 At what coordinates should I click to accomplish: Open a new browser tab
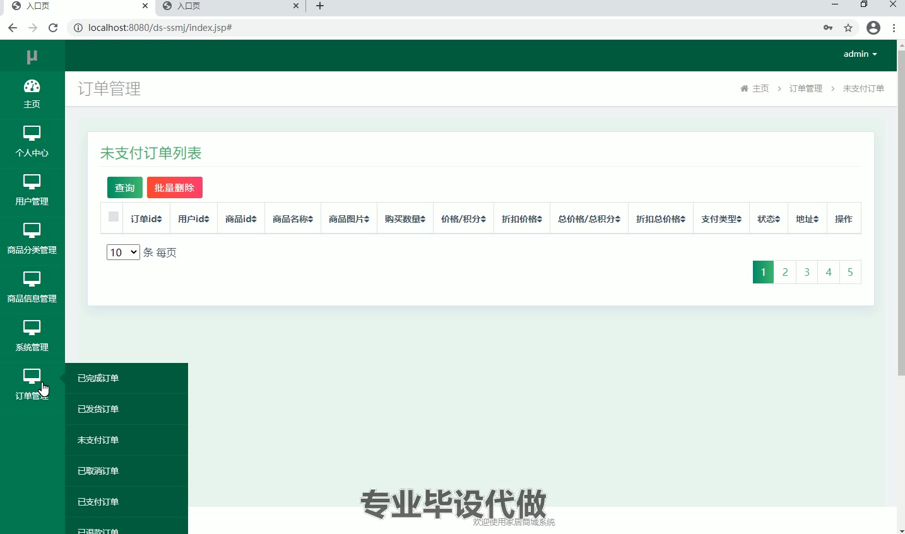(320, 6)
